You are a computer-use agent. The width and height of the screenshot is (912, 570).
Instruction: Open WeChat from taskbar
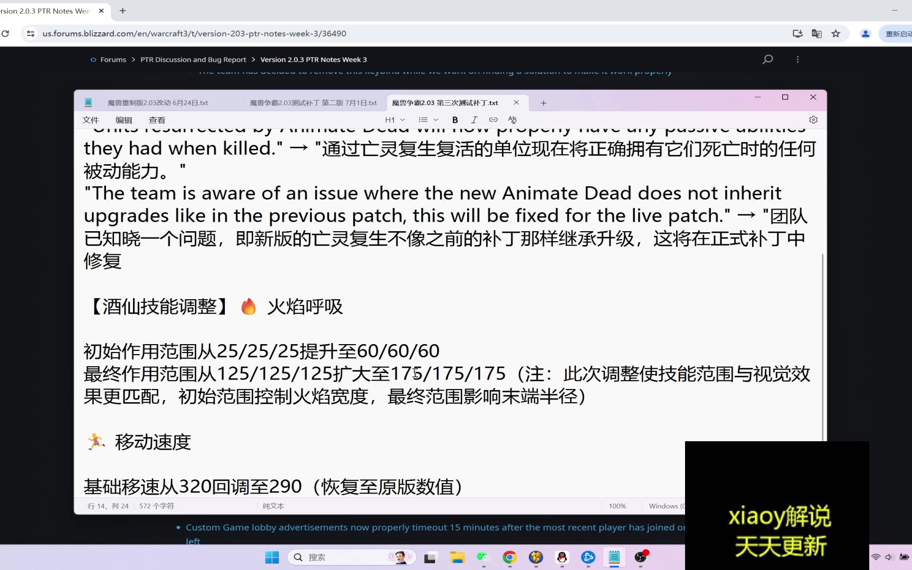point(483,557)
